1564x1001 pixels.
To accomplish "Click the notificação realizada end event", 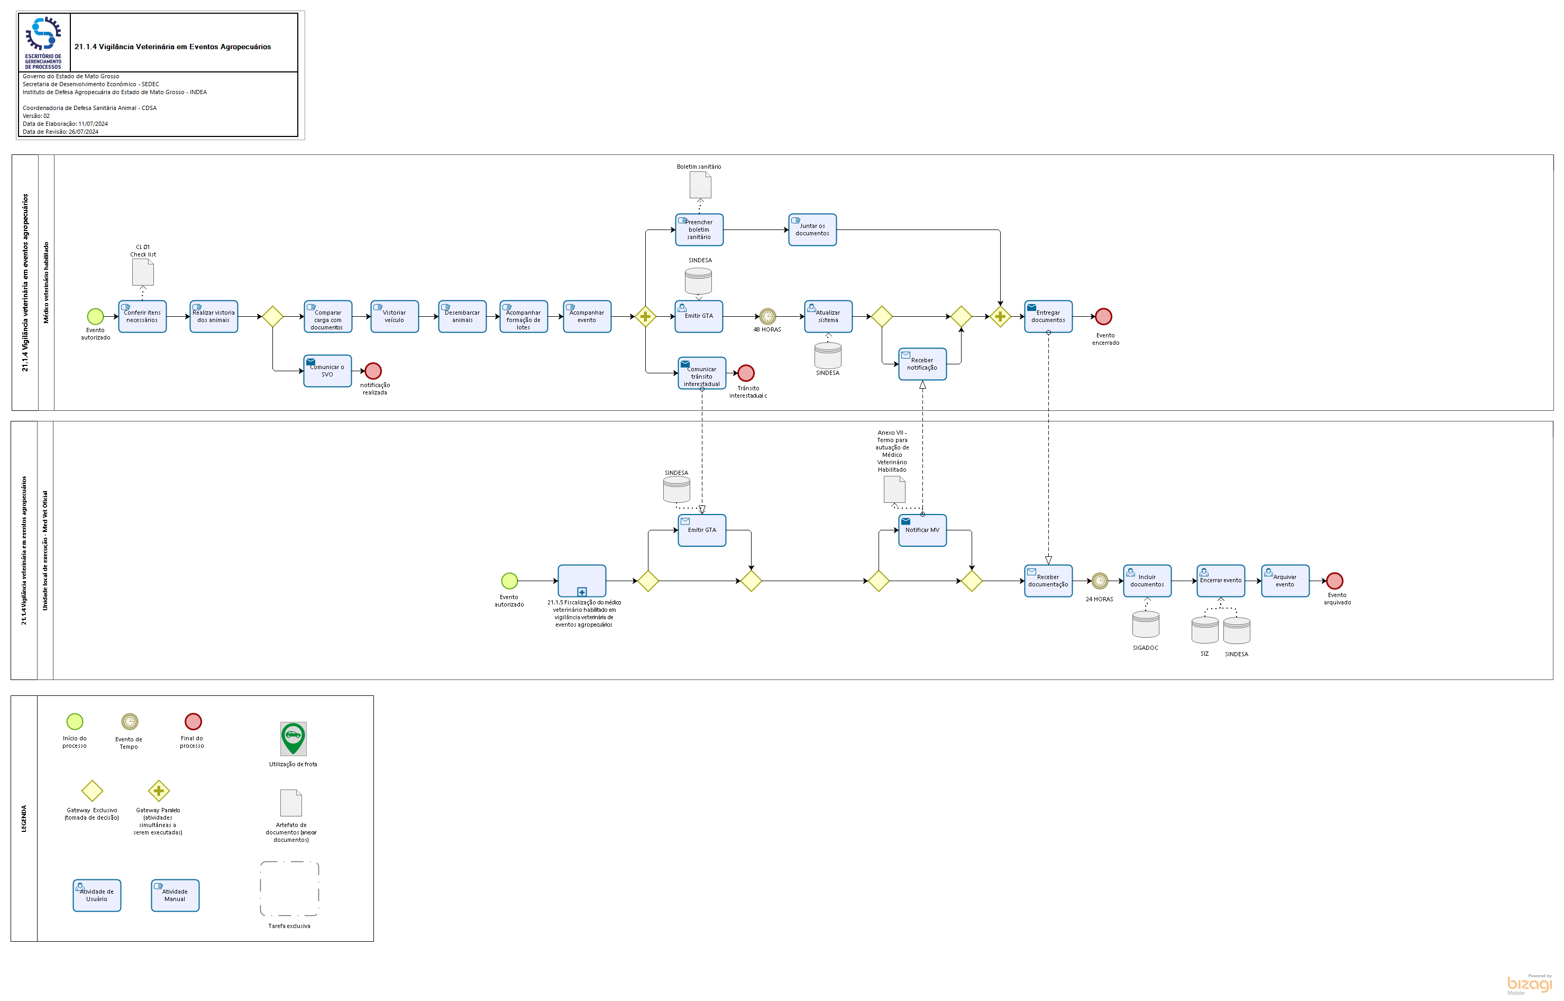I will [x=373, y=371].
